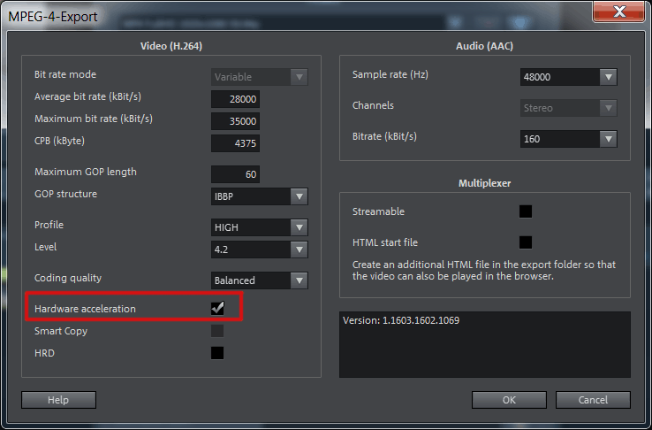Click the Cancel button

click(x=593, y=400)
